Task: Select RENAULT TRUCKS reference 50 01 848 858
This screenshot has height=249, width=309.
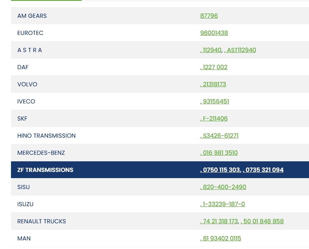Action: 262,221
